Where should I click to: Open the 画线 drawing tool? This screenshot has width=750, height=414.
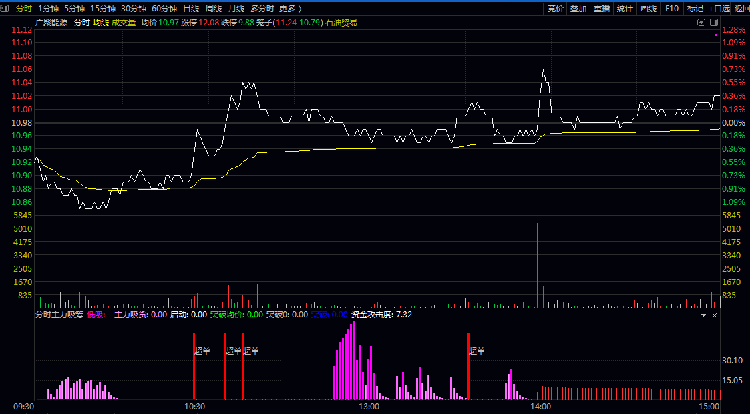point(648,9)
